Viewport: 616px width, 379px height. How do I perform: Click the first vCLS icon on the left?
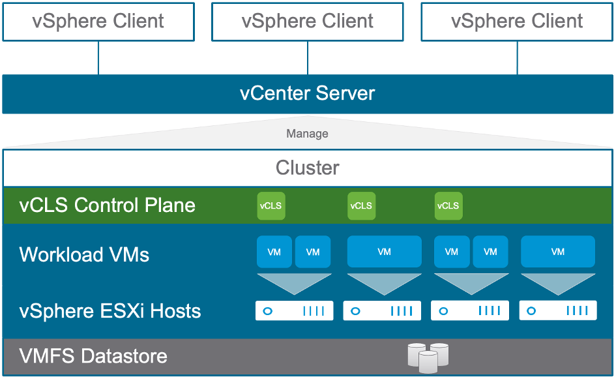pyautogui.click(x=271, y=205)
